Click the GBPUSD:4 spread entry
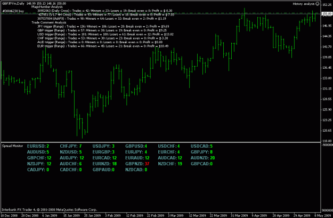Image resolution: width=333 pixels, height=218 pixels. 136,146
